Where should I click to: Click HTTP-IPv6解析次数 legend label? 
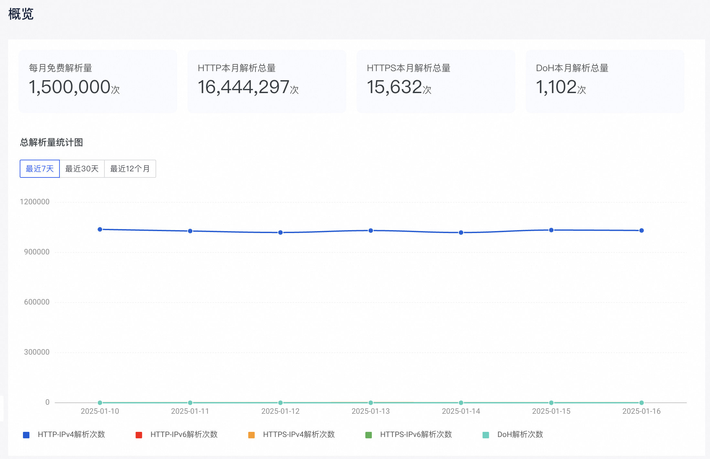pos(184,434)
